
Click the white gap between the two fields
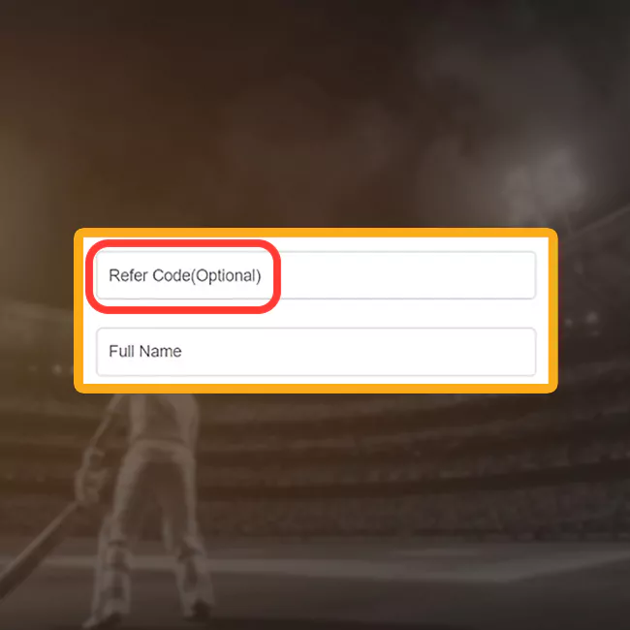(x=316, y=313)
